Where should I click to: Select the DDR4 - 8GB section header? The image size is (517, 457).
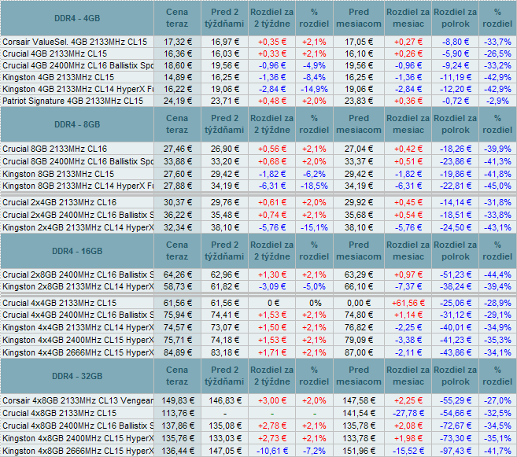77,124
